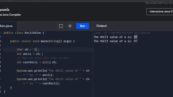
Task: Open the Interactive Java Compiler button
Action: 160,12
